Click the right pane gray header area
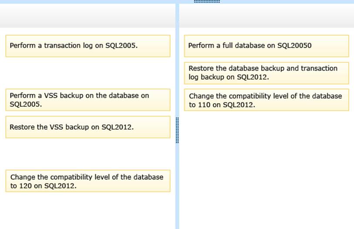The width and height of the screenshot is (354, 229). pyautogui.click(x=266, y=16)
